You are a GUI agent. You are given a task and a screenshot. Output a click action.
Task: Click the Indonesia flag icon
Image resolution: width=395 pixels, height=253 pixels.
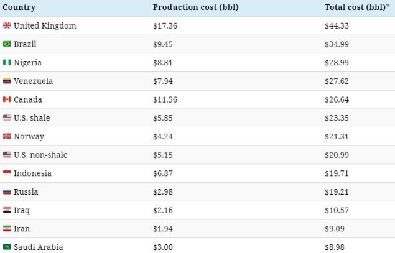7,173
